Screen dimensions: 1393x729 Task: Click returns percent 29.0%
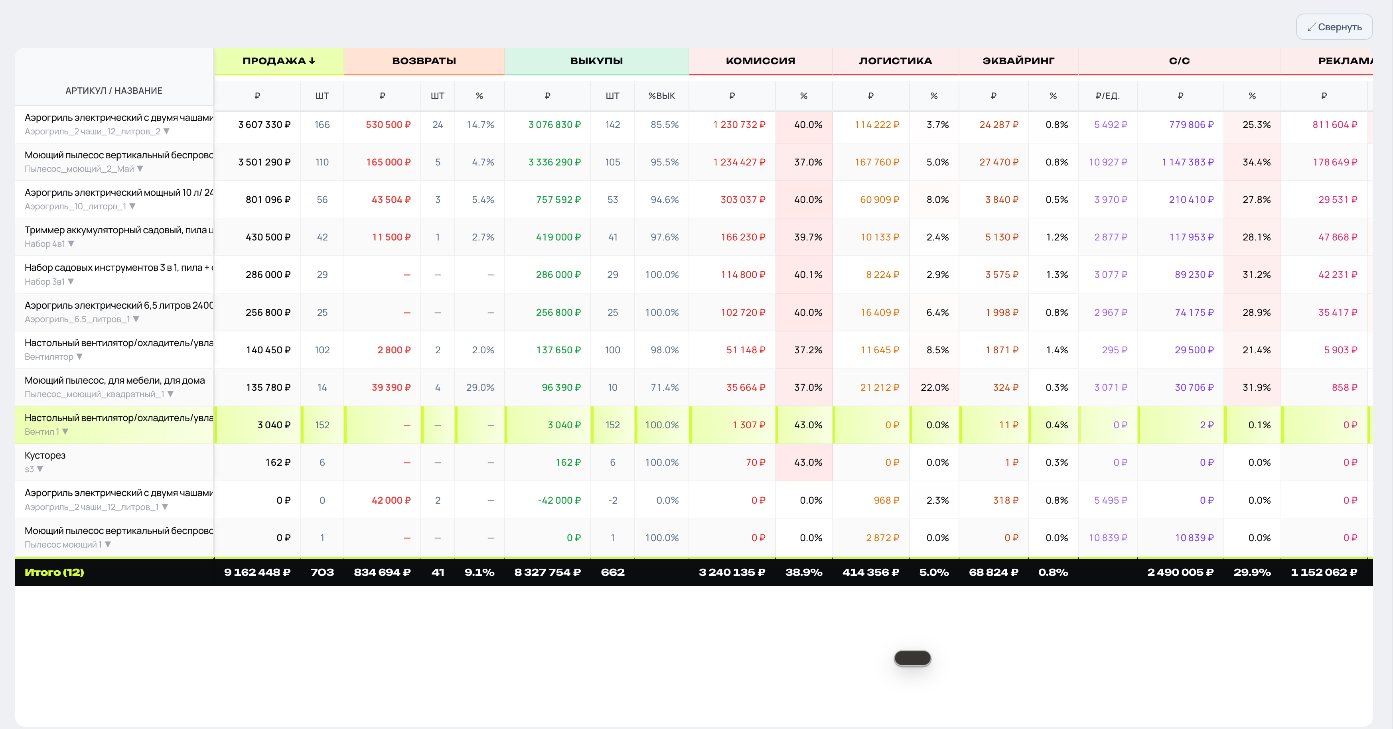(480, 388)
